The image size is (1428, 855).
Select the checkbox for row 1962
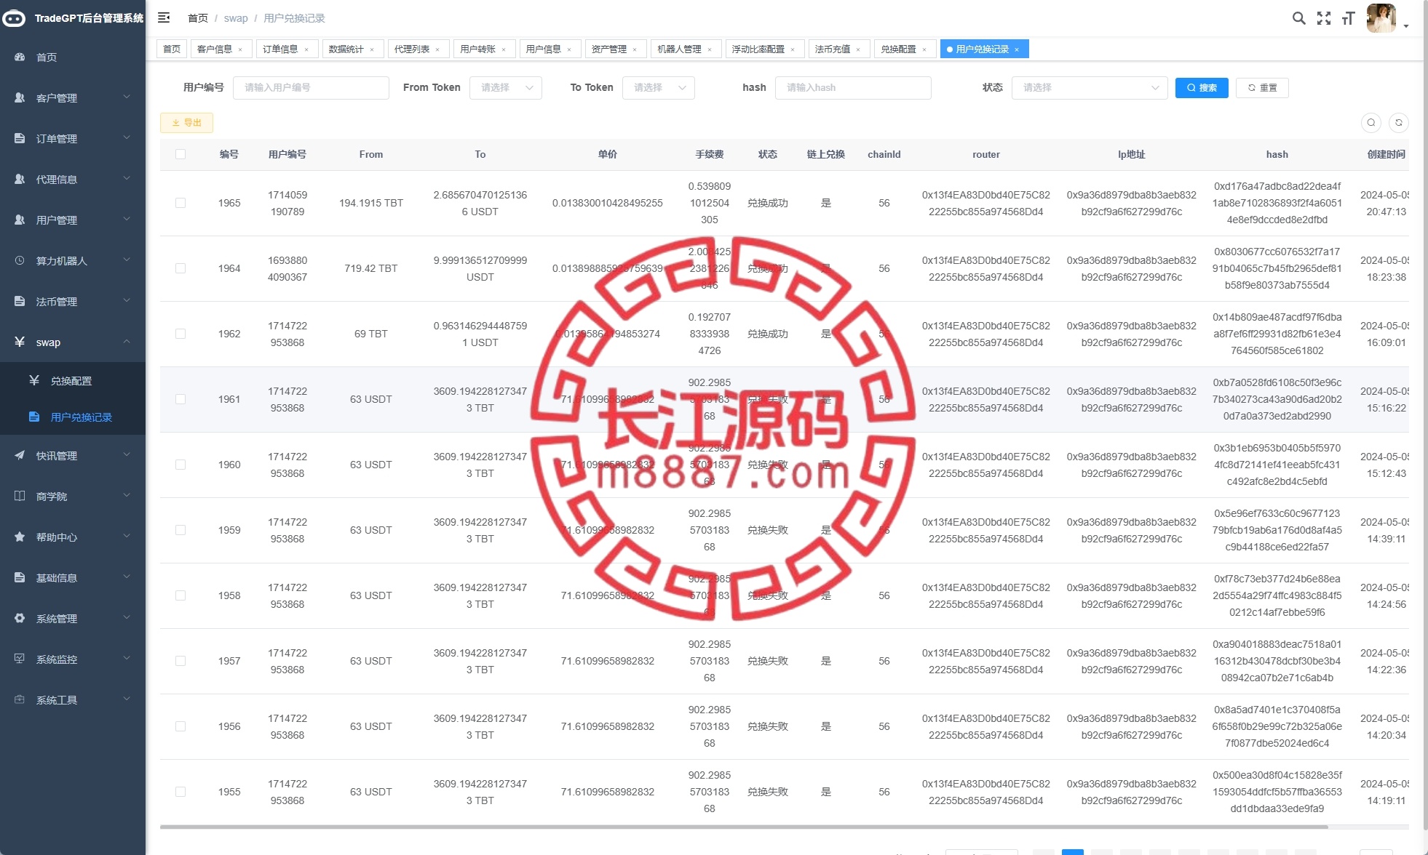[x=181, y=334]
